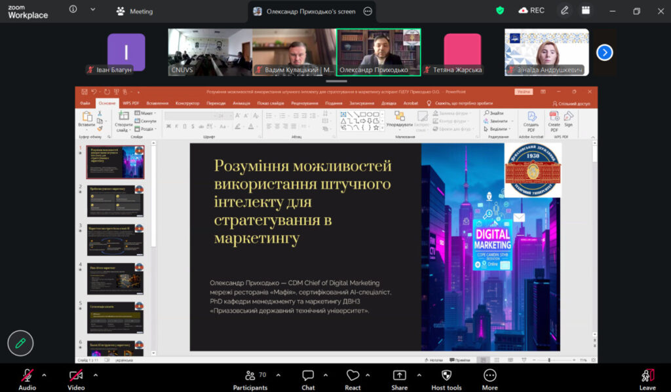Screen dimensions: 671x392
Task: Open the Meeting tab
Action: pos(134,12)
